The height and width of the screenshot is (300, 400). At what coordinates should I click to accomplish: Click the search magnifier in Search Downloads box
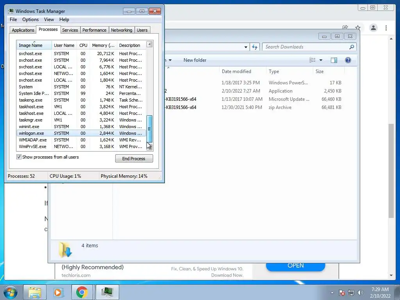coord(352,47)
